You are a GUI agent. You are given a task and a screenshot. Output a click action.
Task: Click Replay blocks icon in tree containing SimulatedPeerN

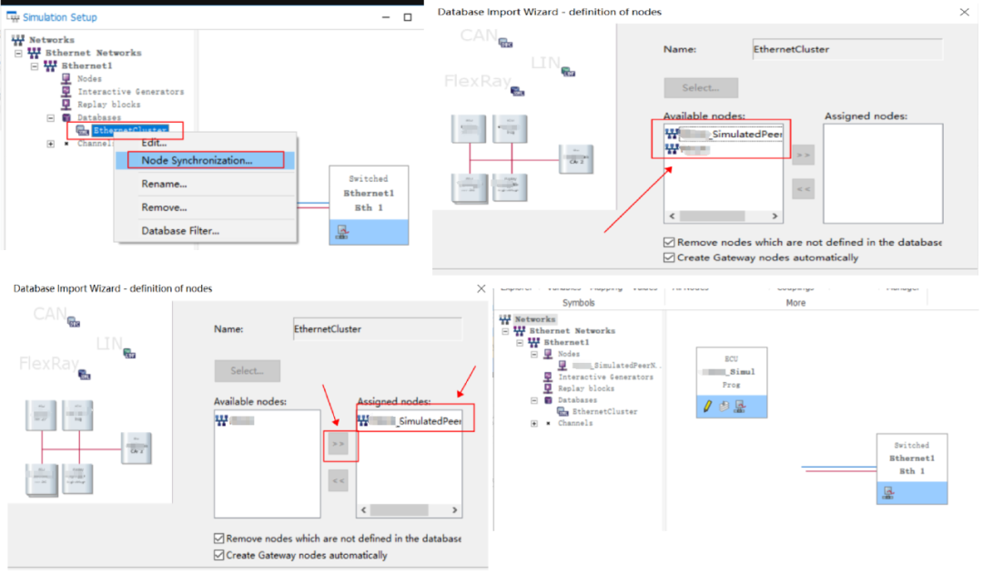click(x=548, y=388)
